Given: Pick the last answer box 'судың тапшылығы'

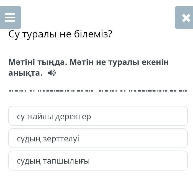Looking at the screenshot, I should point(98,161).
